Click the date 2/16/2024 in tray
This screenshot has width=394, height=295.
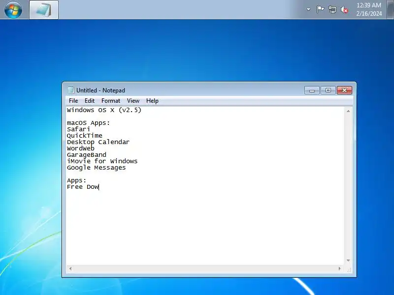[369, 14]
